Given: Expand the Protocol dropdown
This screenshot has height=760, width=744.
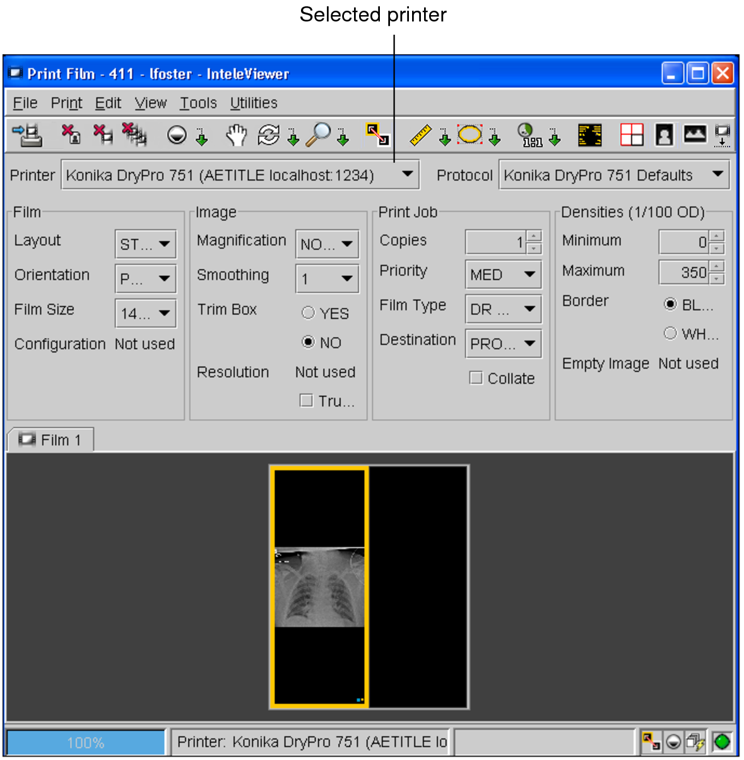Looking at the screenshot, I should point(717,174).
